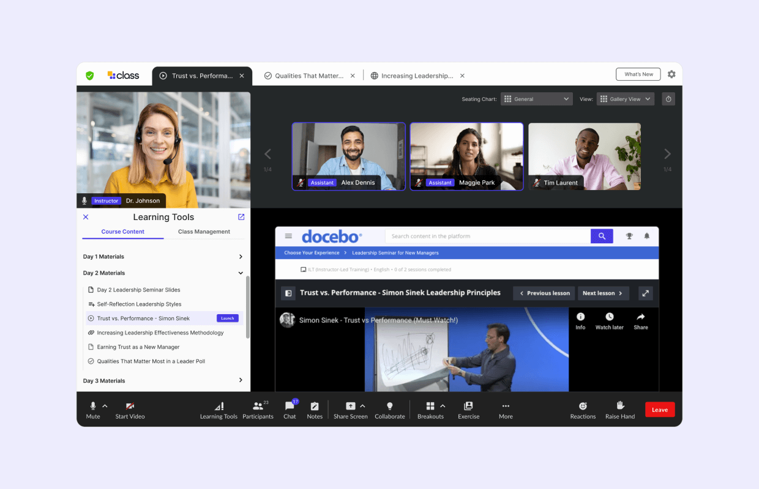Open Reactions

point(583,410)
